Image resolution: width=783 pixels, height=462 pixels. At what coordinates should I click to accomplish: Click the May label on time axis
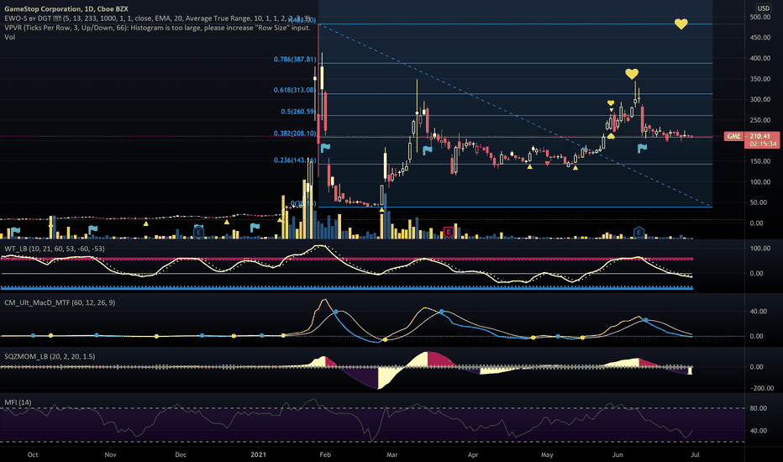click(547, 454)
